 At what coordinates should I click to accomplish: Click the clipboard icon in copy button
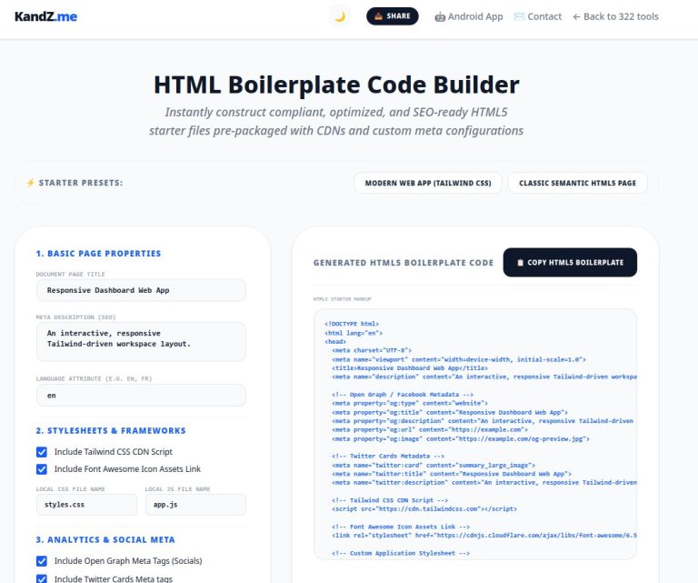click(x=520, y=263)
